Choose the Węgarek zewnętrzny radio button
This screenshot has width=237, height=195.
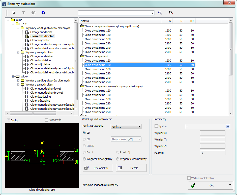[84, 159]
